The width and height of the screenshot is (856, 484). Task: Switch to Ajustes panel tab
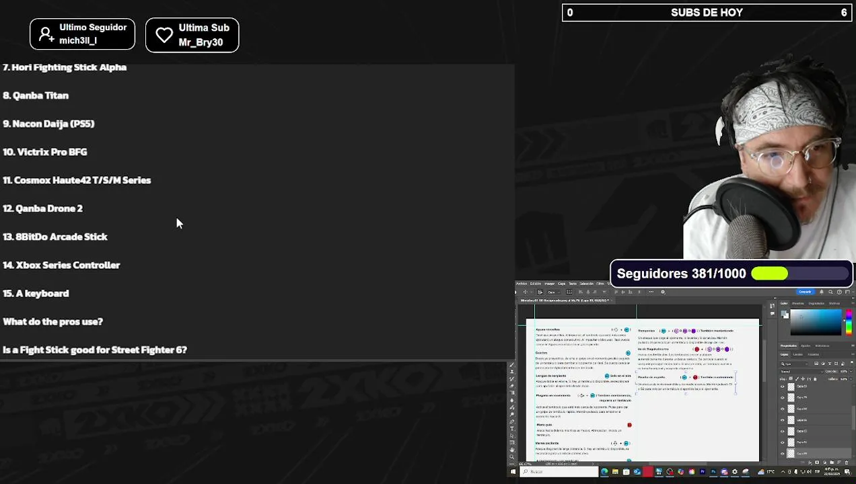click(x=806, y=346)
